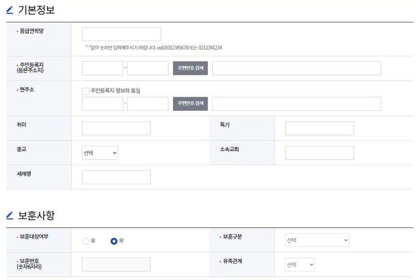
Task: Click the 기본정보 section heading text
Action: pos(36,10)
